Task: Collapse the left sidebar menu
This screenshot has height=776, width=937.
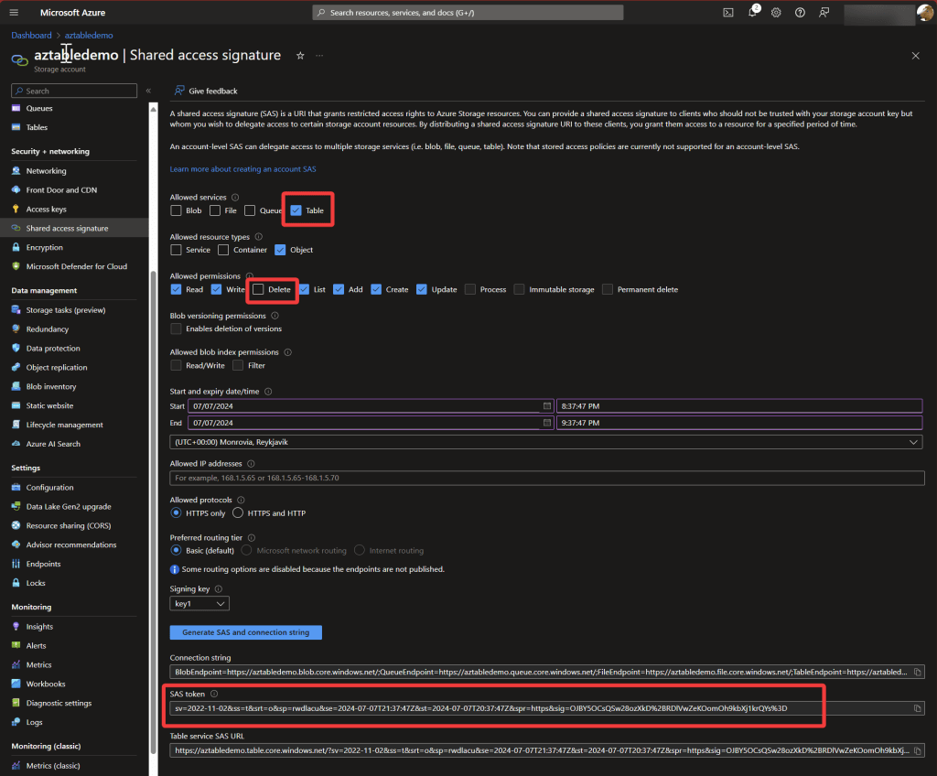Action: (148, 91)
